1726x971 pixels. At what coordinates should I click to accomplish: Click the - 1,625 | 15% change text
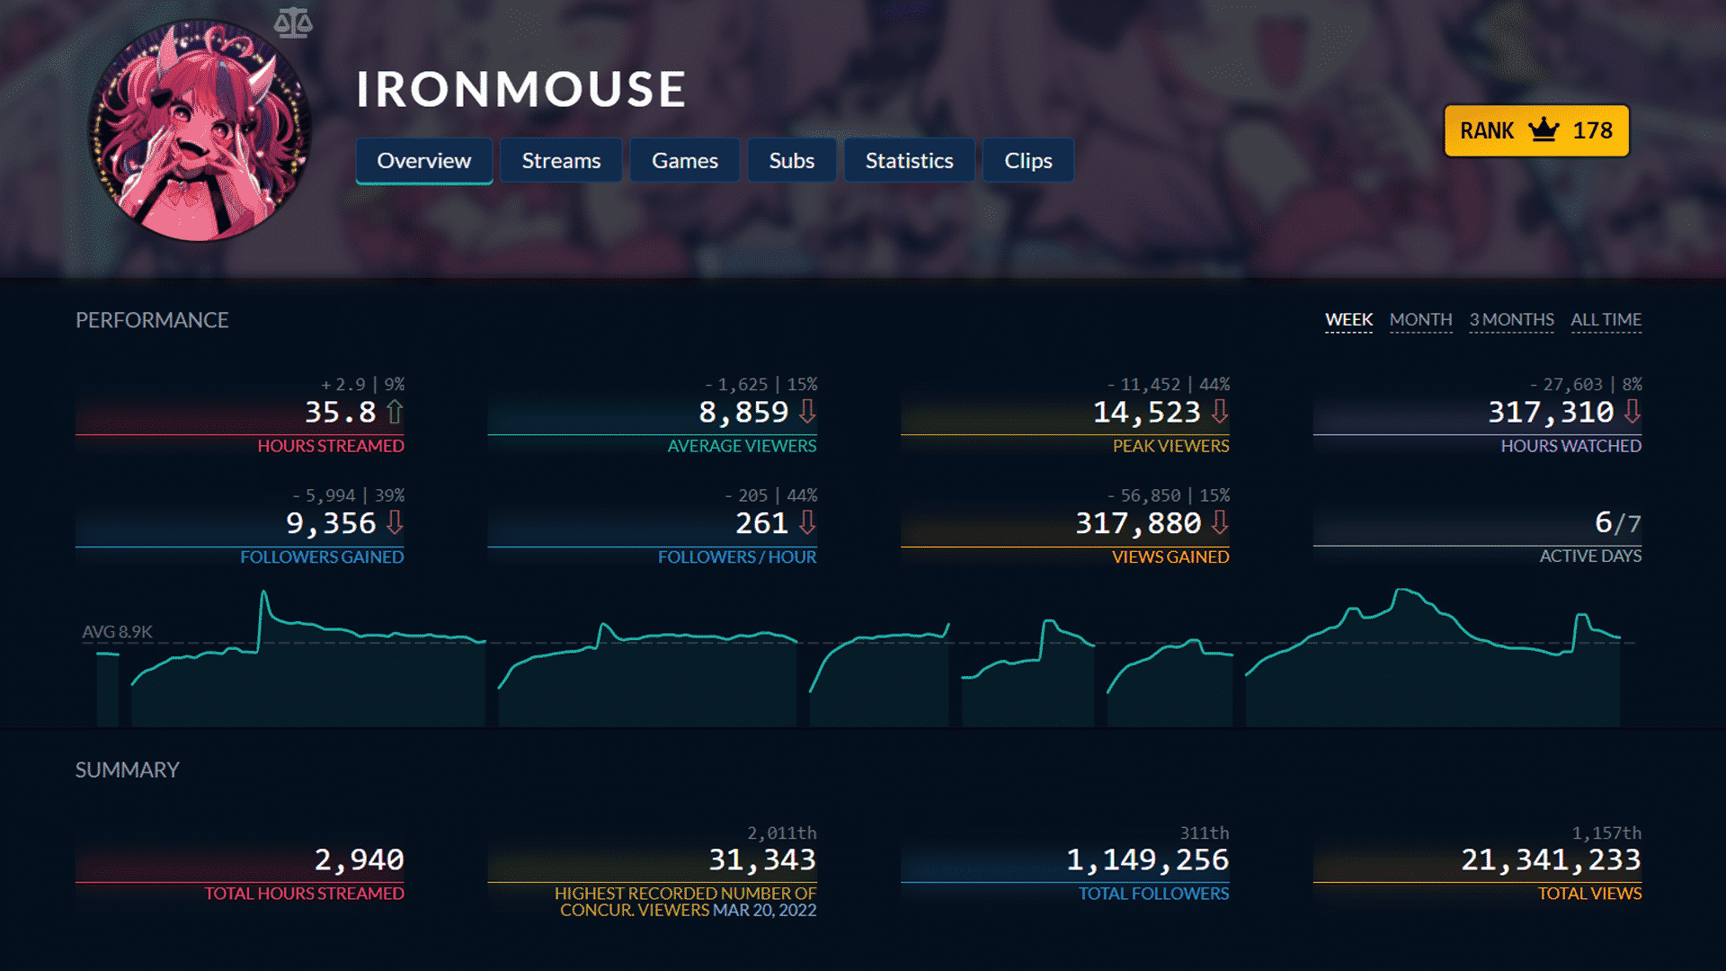pos(761,384)
